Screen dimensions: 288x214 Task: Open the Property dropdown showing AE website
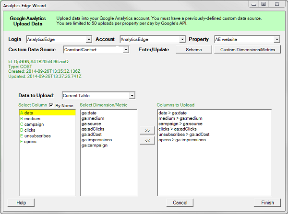(x=277, y=39)
